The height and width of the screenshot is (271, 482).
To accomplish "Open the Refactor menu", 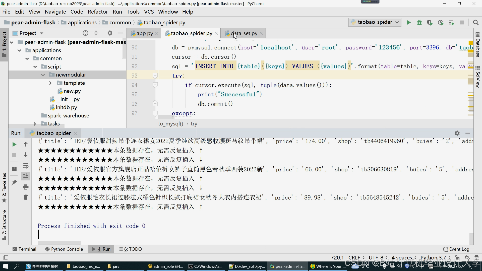I will 98,12.
